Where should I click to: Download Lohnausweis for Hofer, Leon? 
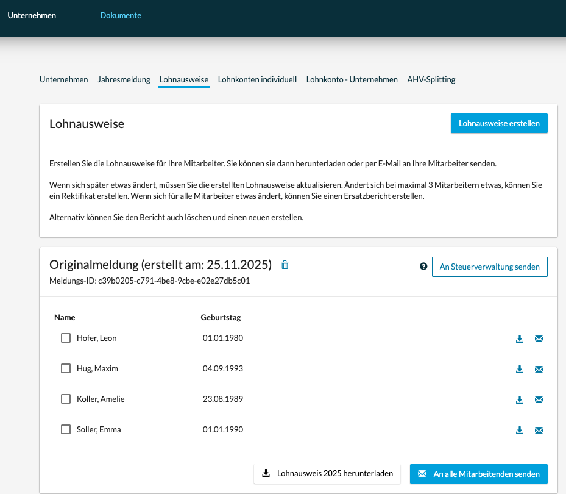(x=520, y=338)
